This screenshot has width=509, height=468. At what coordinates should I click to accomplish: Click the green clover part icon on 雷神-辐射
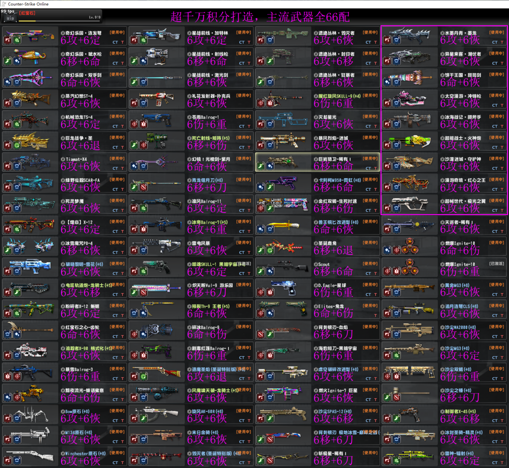point(397,461)
